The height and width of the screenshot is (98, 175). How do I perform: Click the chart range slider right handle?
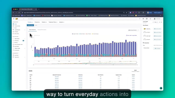[x=137, y=65]
